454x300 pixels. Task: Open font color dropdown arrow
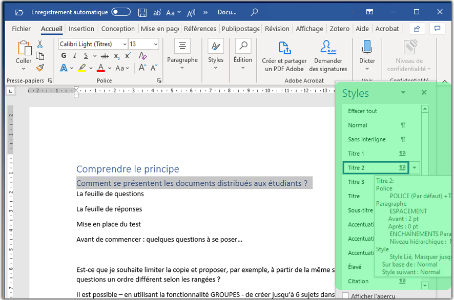(x=110, y=69)
